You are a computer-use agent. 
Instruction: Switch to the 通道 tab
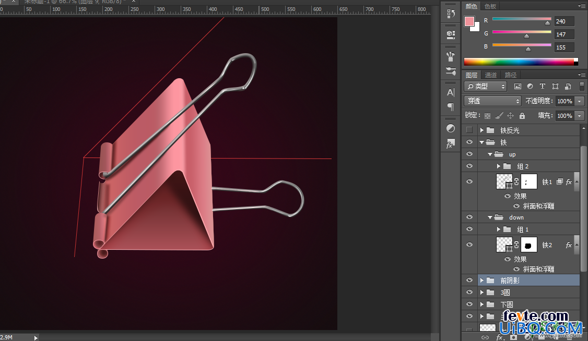click(x=490, y=75)
